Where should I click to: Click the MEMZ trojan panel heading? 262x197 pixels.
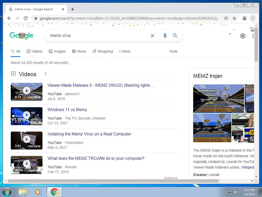pos(208,76)
